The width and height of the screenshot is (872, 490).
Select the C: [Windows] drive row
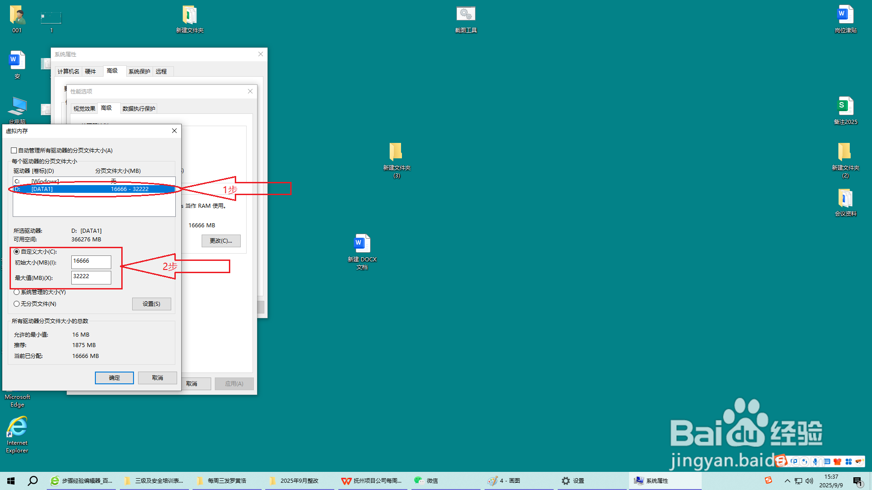[x=45, y=181]
